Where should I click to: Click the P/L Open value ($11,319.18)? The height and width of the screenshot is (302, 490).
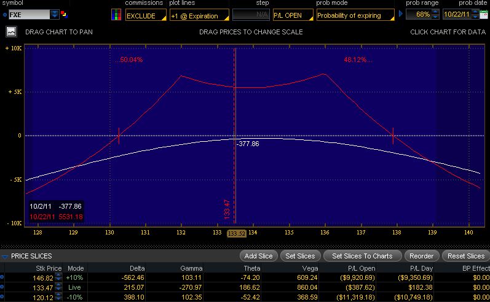(x=355, y=297)
